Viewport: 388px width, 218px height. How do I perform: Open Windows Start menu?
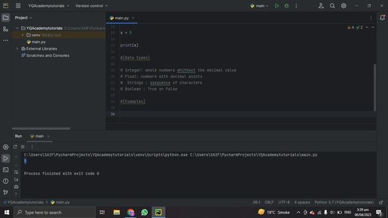pos(7,213)
